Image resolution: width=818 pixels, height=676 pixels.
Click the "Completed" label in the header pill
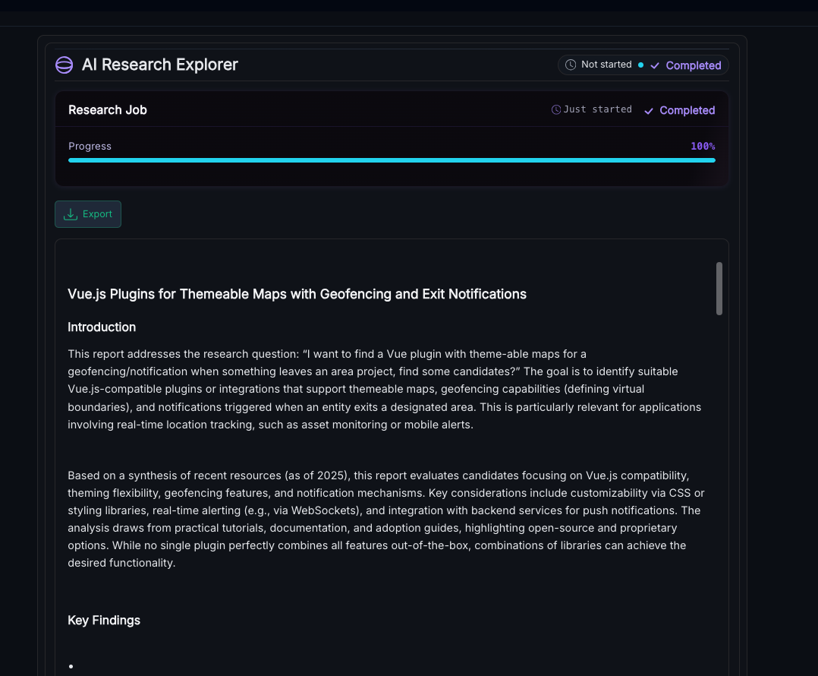coord(693,65)
